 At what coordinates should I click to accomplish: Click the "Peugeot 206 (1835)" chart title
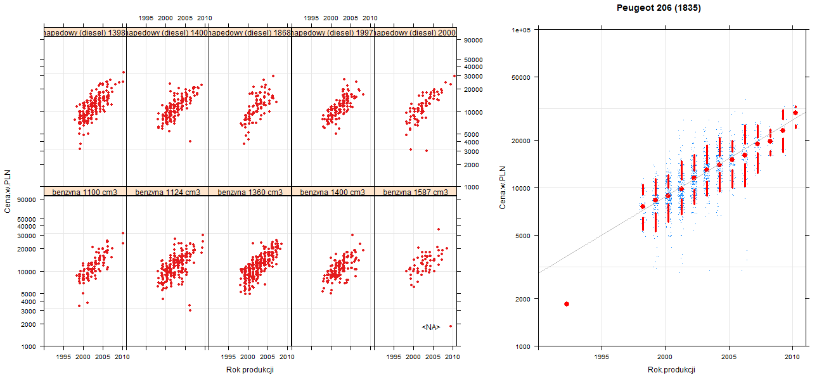pos(659,8)
